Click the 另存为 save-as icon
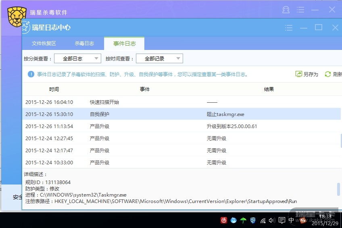The width and height of the screenshot is (342, 228). click(299, 74)
